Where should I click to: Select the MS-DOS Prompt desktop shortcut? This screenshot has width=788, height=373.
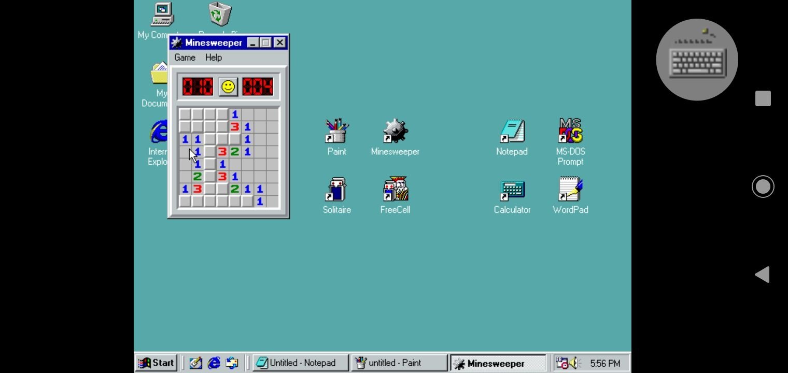click(x=570, y=142)
